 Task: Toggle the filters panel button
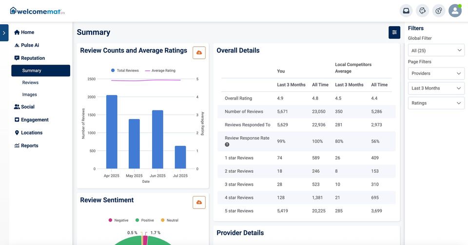(394, 33)
